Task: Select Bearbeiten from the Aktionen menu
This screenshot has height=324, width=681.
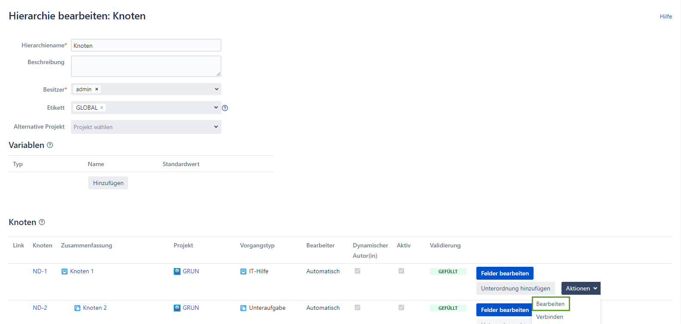Action: (x=550, y=304)
